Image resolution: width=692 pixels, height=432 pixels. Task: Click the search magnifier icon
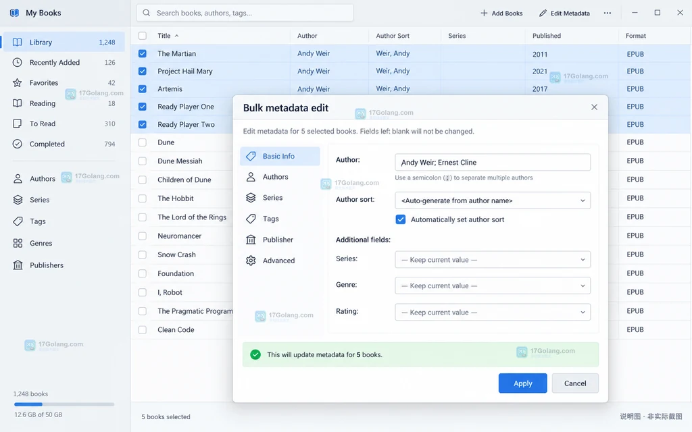(147, 13)
